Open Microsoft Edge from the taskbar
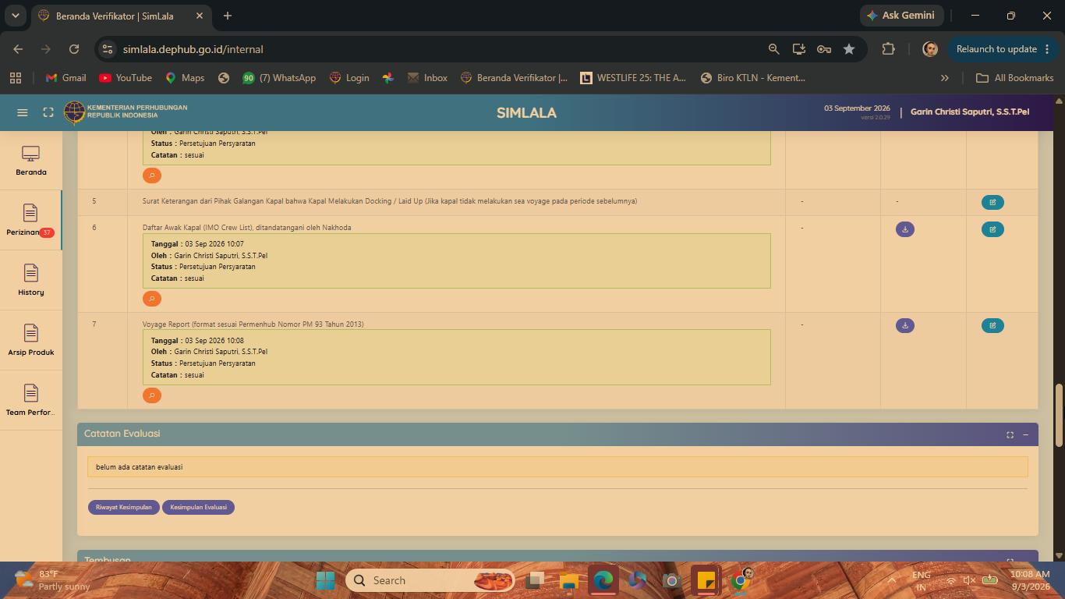Screen dimensions: 1065x599 603,580
